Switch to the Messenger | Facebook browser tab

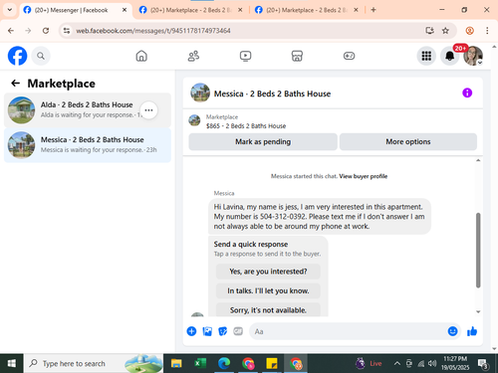(x=71, y=10)
